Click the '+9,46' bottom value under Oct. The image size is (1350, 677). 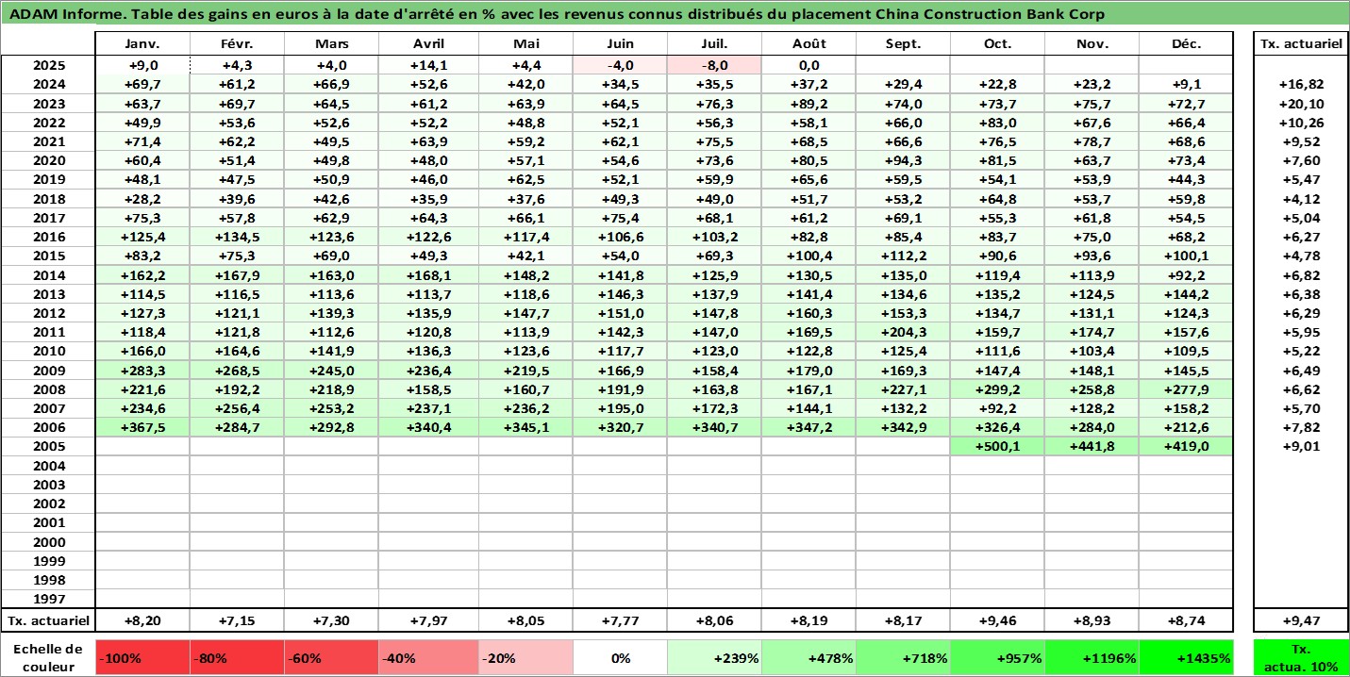pyautogui.click(x=997, y=621)
